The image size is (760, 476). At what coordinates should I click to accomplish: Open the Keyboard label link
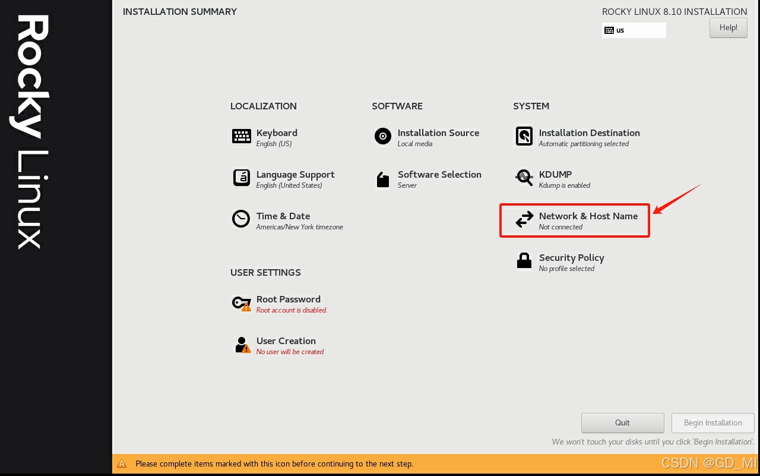pyautogui.click(x=277, y=133)
